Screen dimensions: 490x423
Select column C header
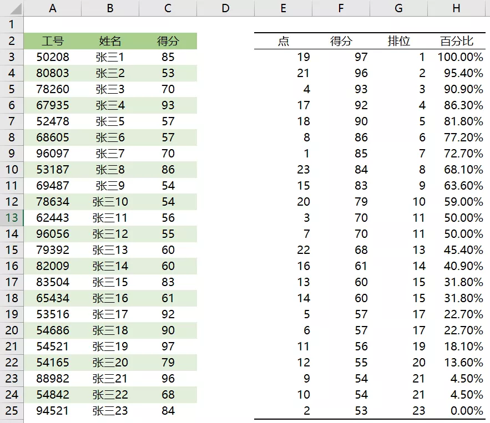click(168, 8)
